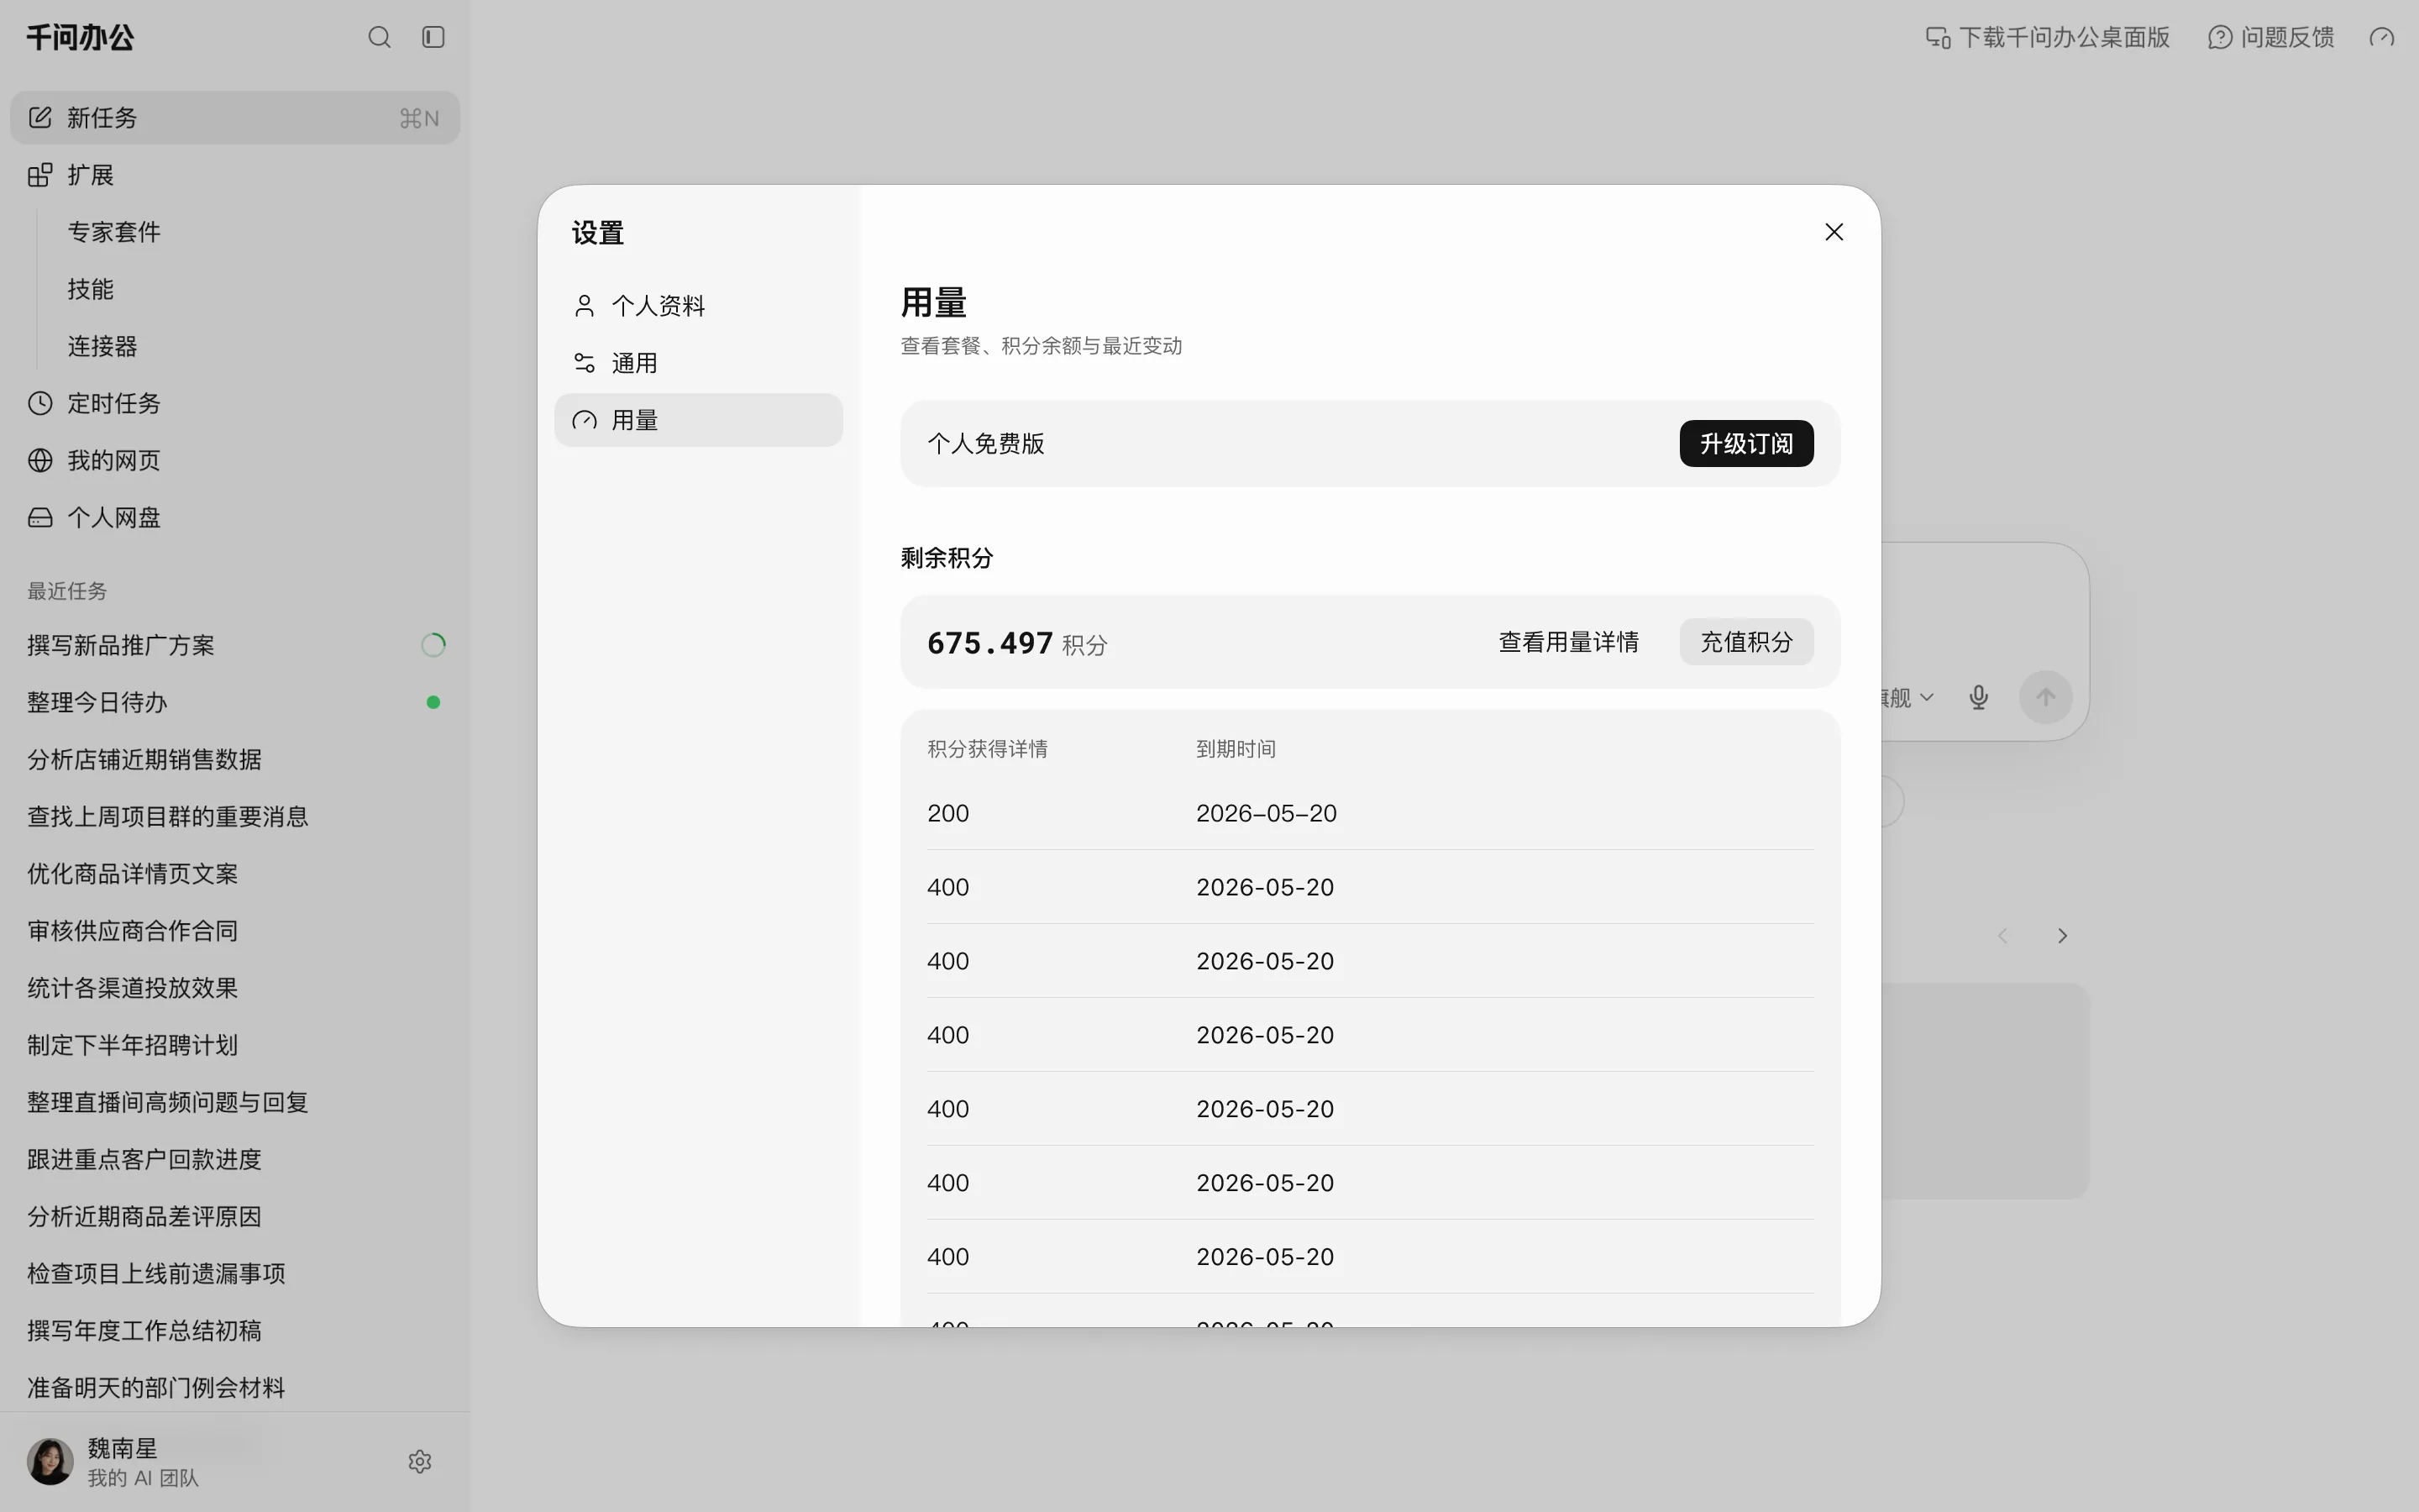Click the 通用 sliders icon in settings
This screenshot has height=1512, width=2419.
point(585,362)
